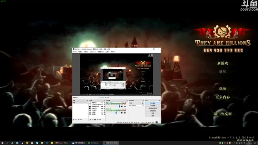Open the File (文件) menu in OBS
The height and width of the screenshot is (145, 258).
pos(75,52)
